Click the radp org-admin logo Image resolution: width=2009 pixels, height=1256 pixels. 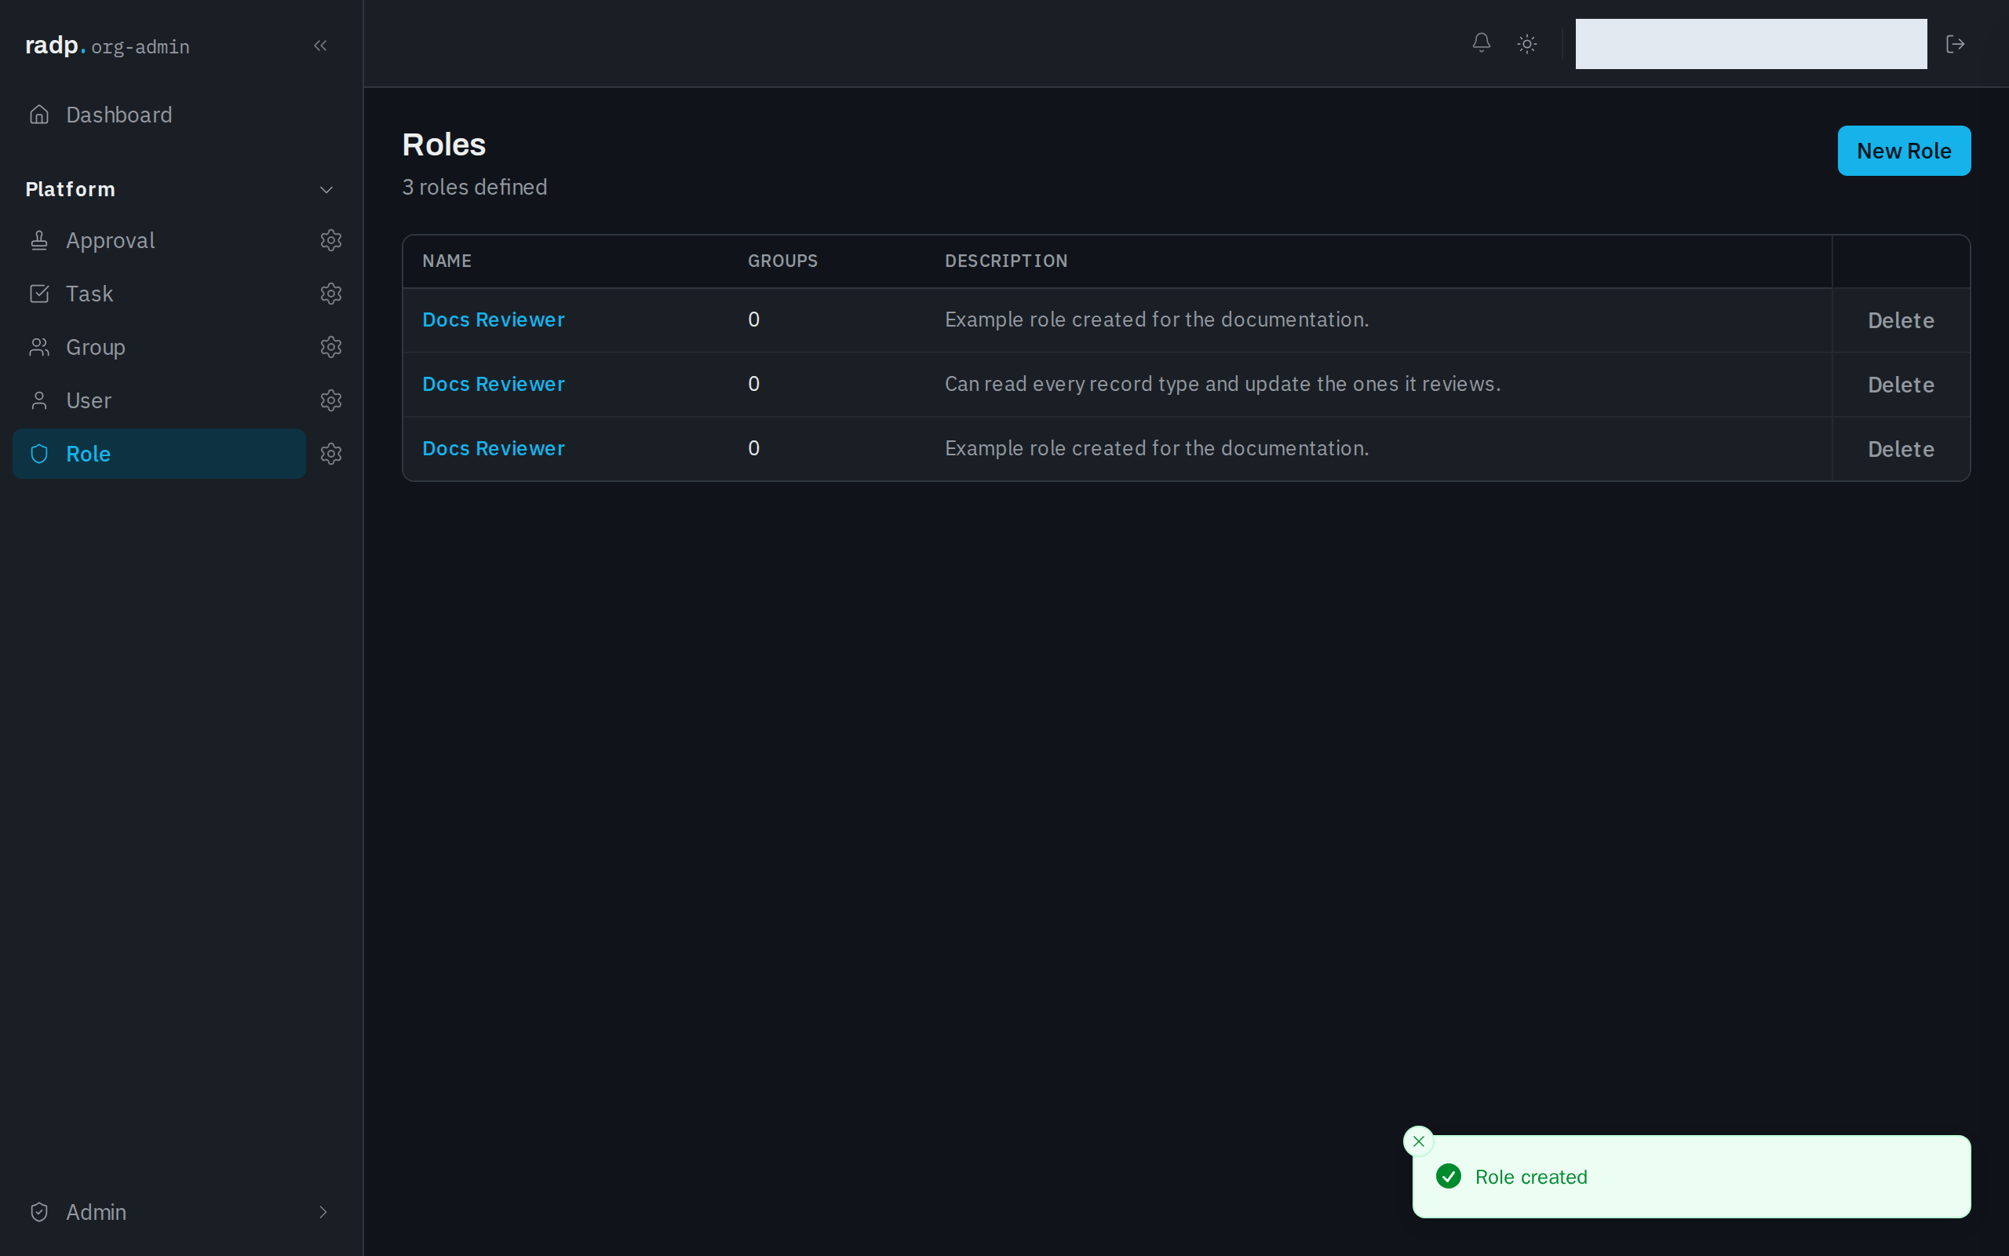107,46
